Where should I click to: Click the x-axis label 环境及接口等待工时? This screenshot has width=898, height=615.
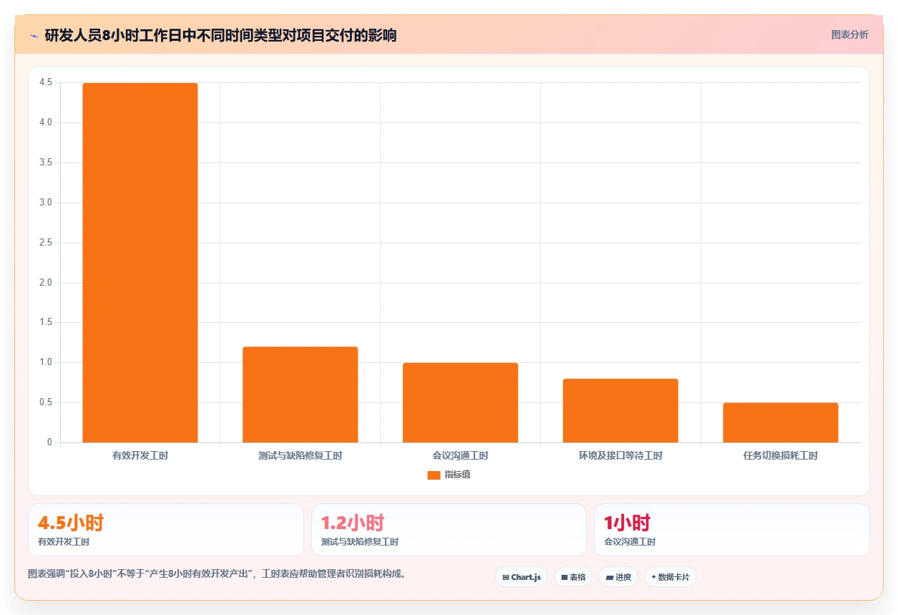620,456
